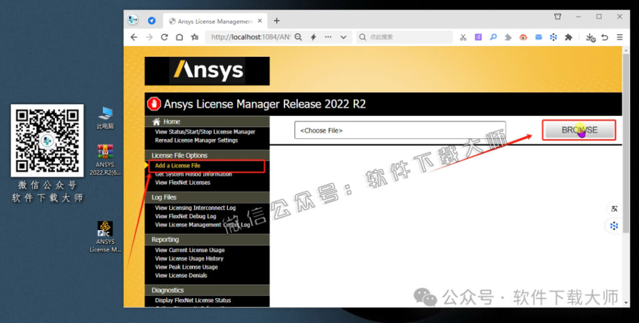Click the gray puzzle extension icon
Image resolution: width=639 pixels, height=323 pixels.
tap(508, 37)
